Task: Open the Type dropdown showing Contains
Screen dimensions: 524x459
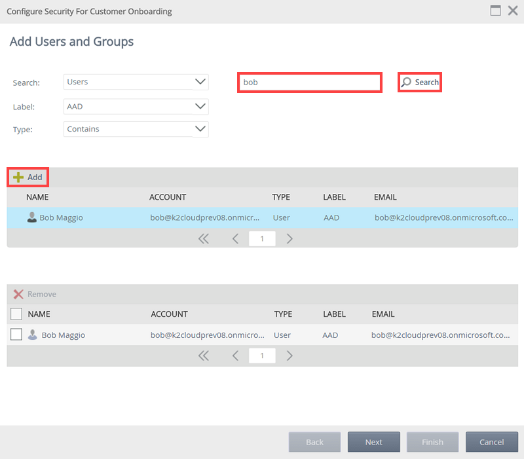Action: [x=136, y=129]
